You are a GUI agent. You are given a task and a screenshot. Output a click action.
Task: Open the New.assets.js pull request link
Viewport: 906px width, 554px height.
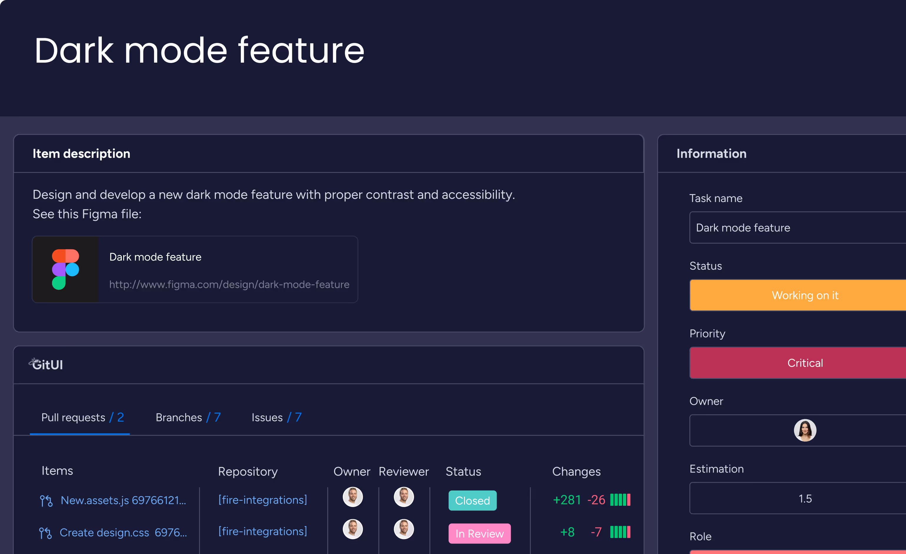123,500
